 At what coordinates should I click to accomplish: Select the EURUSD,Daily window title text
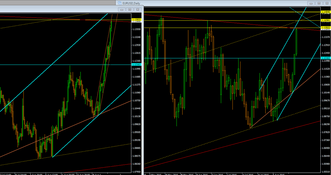(x=131, y=3)
